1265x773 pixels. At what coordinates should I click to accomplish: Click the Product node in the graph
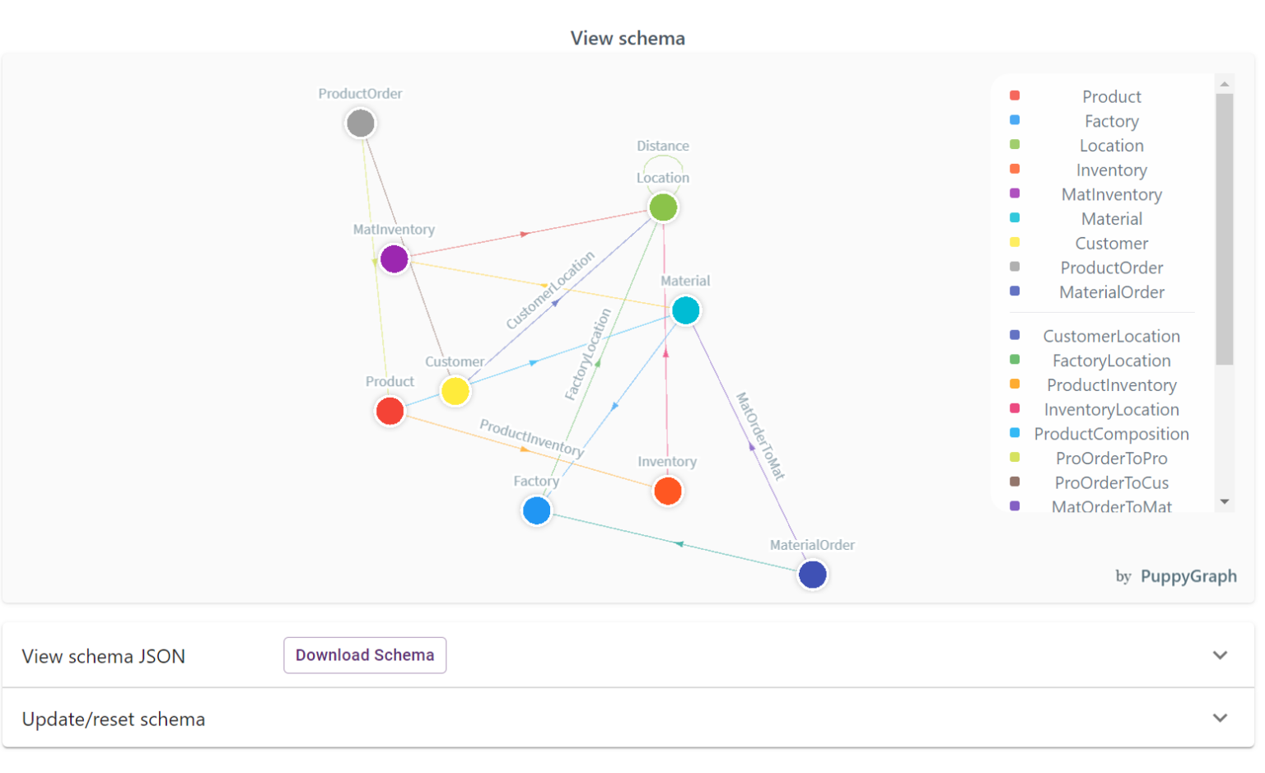click(390, 411)
